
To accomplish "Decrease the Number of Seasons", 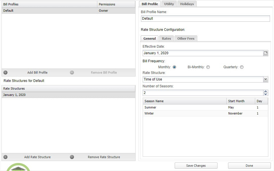I will pyautogui.click(x=266, y=94).
